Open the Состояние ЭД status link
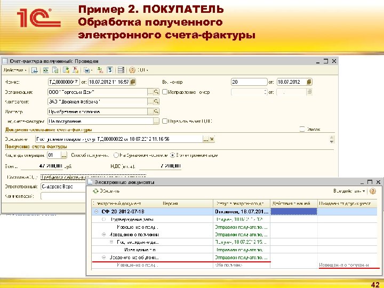 (x=93, y=177)
